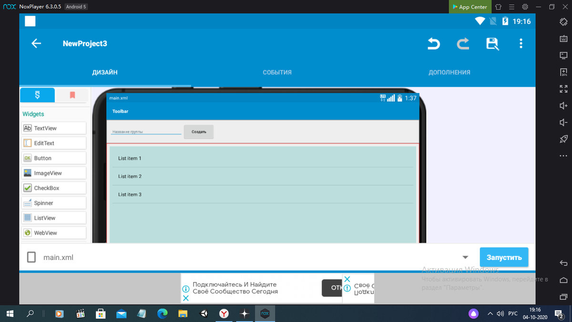Open the main.xml file dropdown arrow
This screenshot has height=322, width=572.
tap(466, 257)
